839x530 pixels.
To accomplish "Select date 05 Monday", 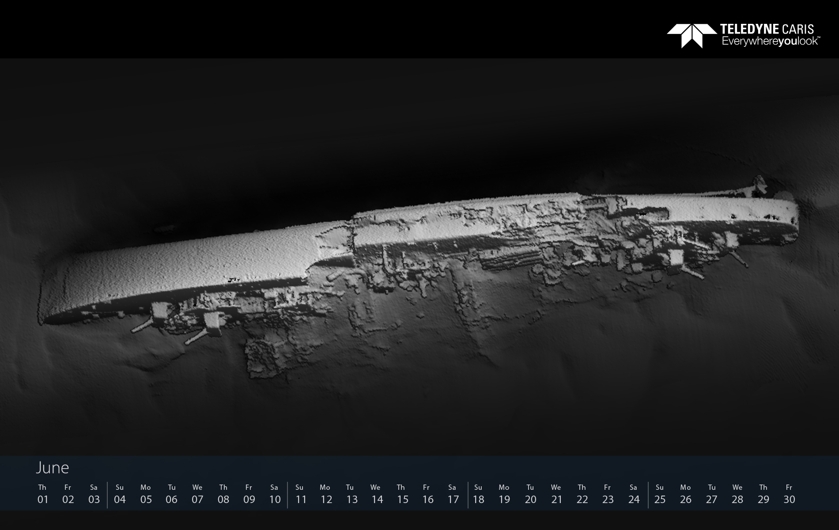I will 146,494.
